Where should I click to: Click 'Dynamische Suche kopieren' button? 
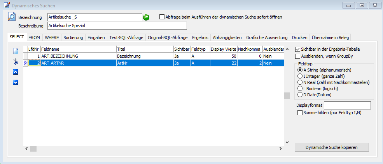point(332,147)
